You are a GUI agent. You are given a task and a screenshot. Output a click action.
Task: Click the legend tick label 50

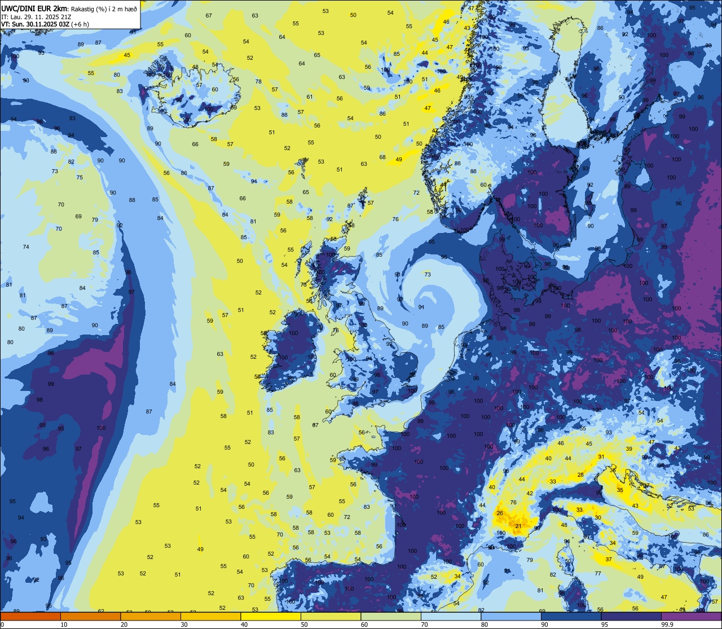pyautogui.click(x=305, y=624)
